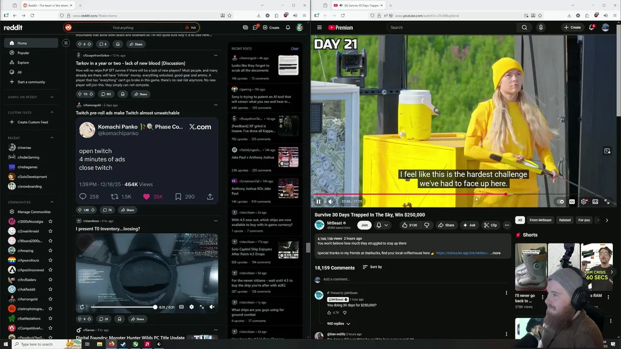The height and width of the screenshot is (349, 621).
Task: Click Reddit Create post button
Action: 271,28
